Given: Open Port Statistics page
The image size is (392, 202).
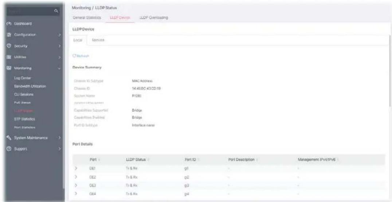Looking at the screenshot, I should click(24, 127).
